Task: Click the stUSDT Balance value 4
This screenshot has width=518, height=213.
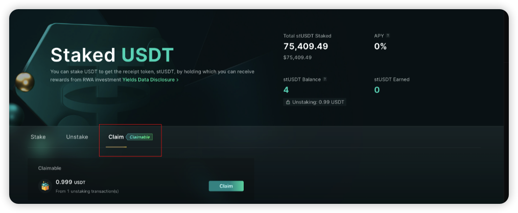Action: (x=286, y=90)
